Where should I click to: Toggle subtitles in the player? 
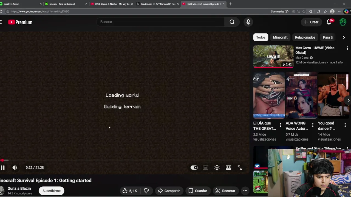205,167
